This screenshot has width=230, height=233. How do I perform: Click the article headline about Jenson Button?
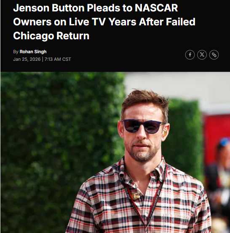point(104,22)
